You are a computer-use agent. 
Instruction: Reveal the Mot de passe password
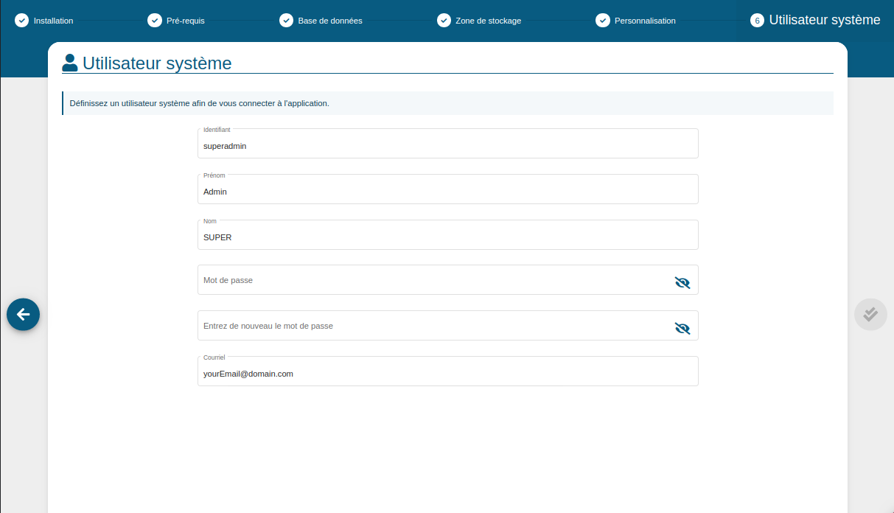point(682,281)
